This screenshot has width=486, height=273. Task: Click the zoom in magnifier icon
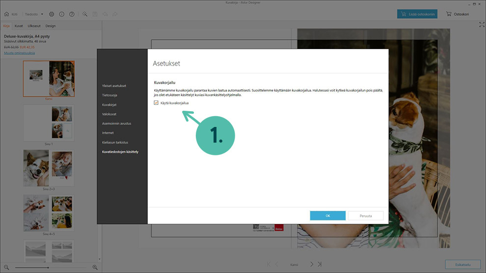[95, 268]
